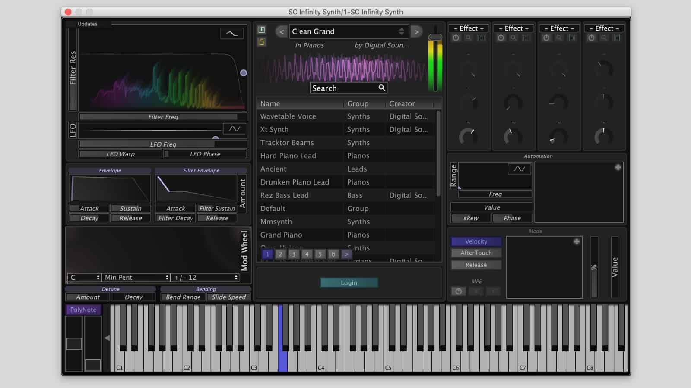Toggle power on the first Effect slot

[x=456, y=38]
